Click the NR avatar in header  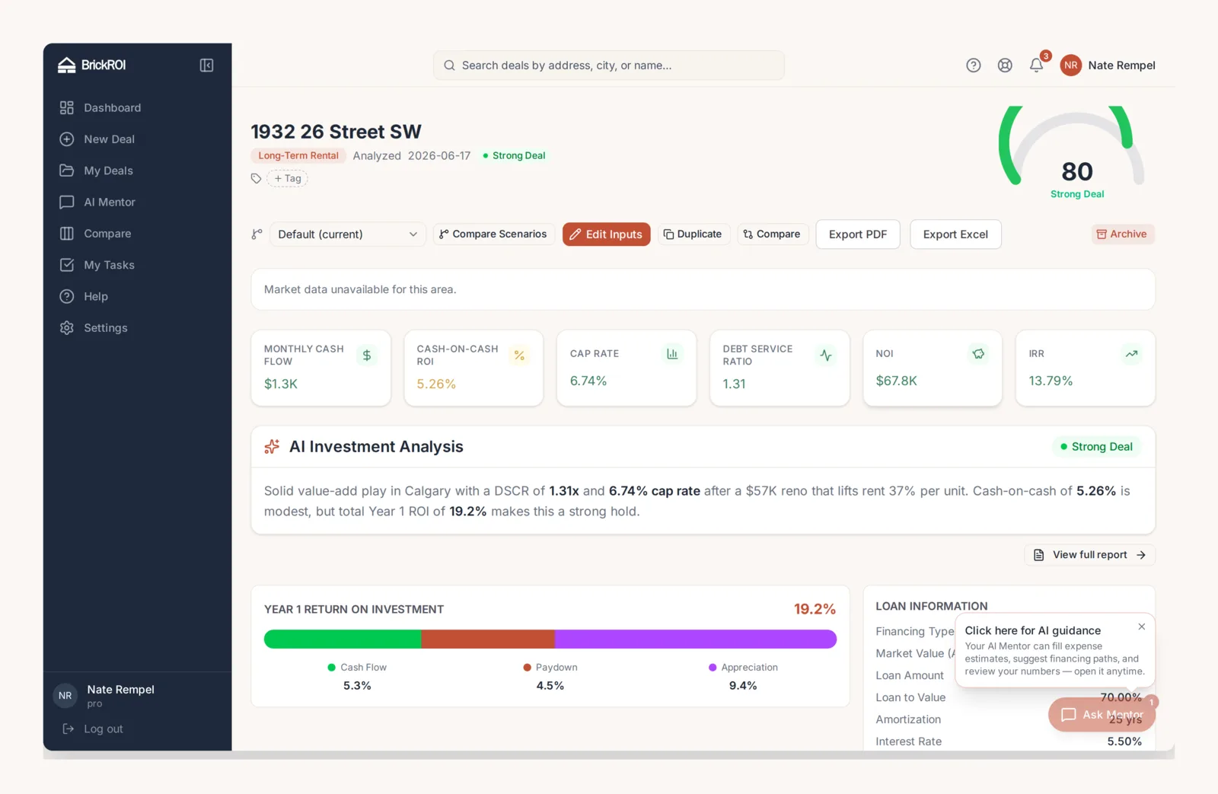click(x=1070, y=65)
